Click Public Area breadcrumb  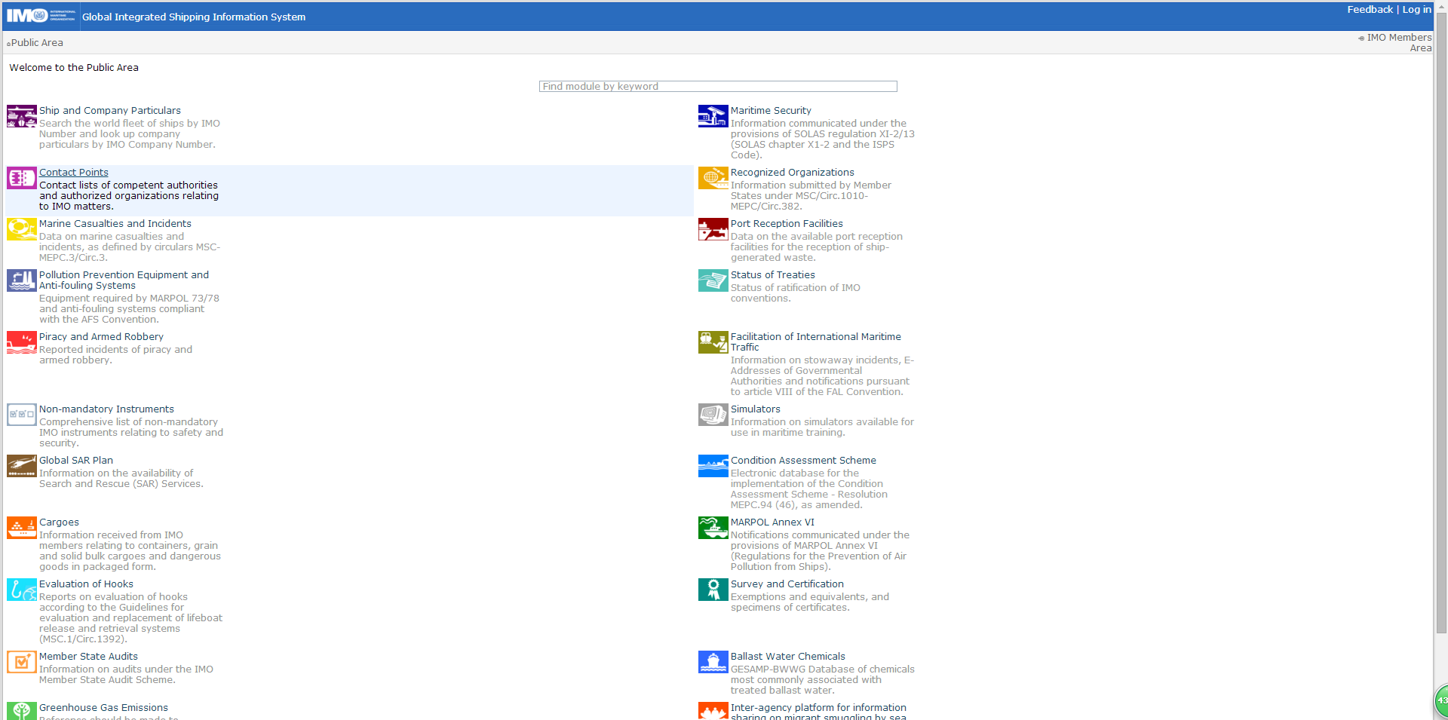pos(37,42)
